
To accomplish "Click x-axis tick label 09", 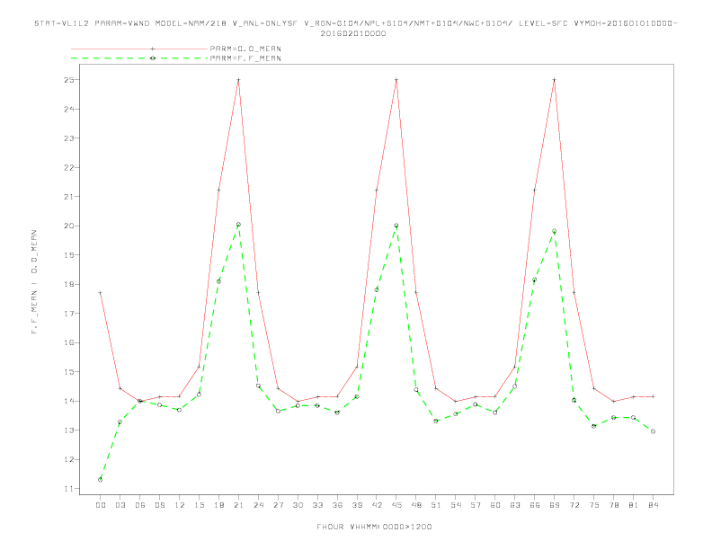I will pos(159,505).
